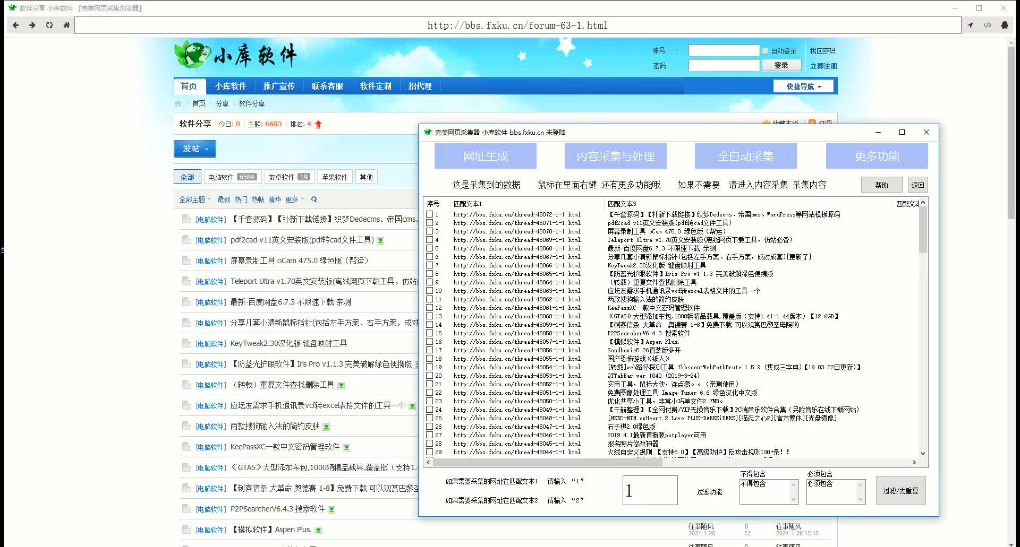Screen dimensions: 1020x547
Task: Click the thread icon beside 最新-百度网盘6.7.3 post
Action: tap(186, 302)
